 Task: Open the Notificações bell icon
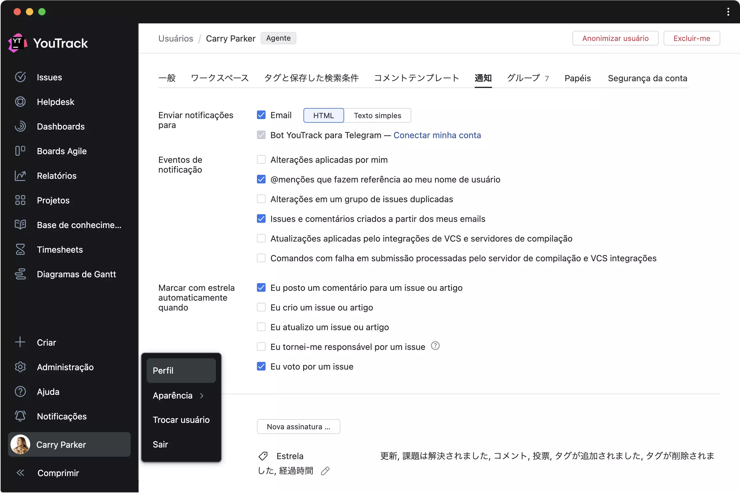tap(20, 416)
